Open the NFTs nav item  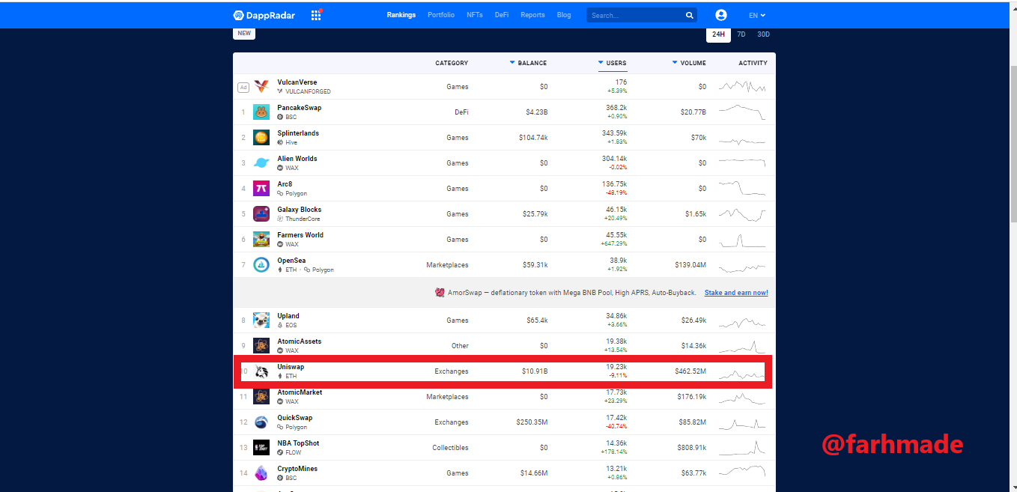click(475, 15)
